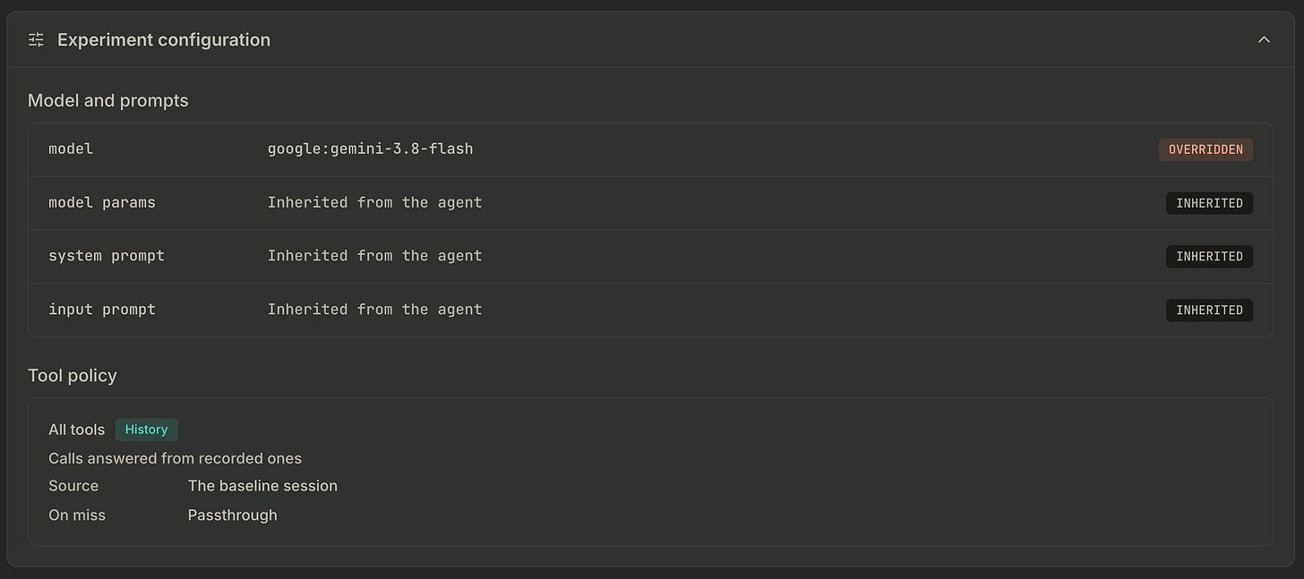The image size is (1304, 579).
Task: Click the History tag next to All tools
Action: 146,430
